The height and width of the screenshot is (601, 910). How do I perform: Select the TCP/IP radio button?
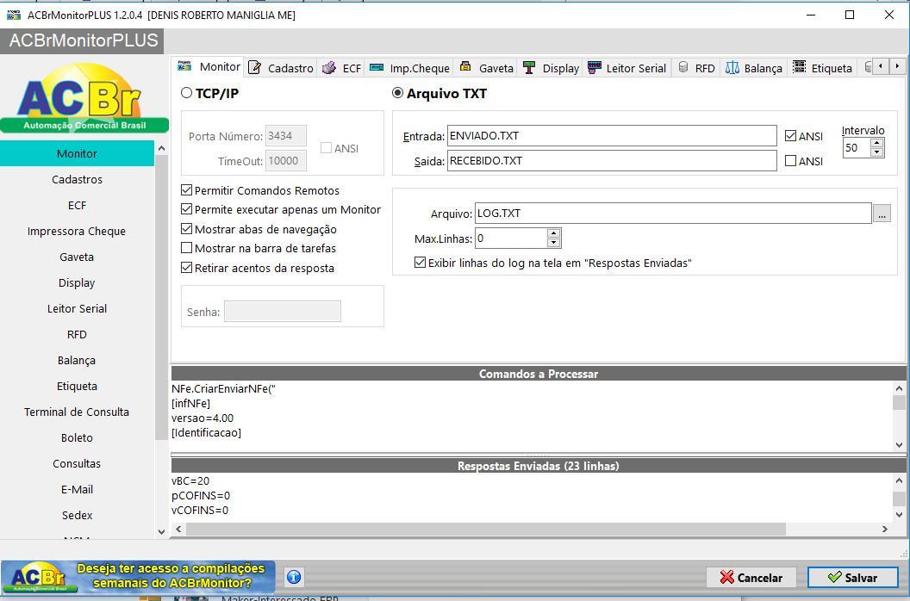click(x=186, y=93)
